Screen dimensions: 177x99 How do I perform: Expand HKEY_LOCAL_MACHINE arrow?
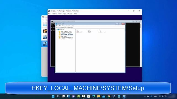pos(58,35)
